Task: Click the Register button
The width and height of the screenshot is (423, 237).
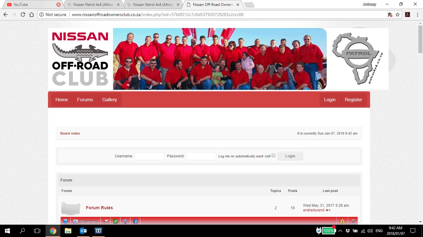Action: [353, 100]
